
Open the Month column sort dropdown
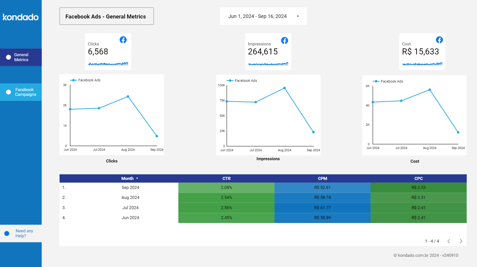point(137,178)
